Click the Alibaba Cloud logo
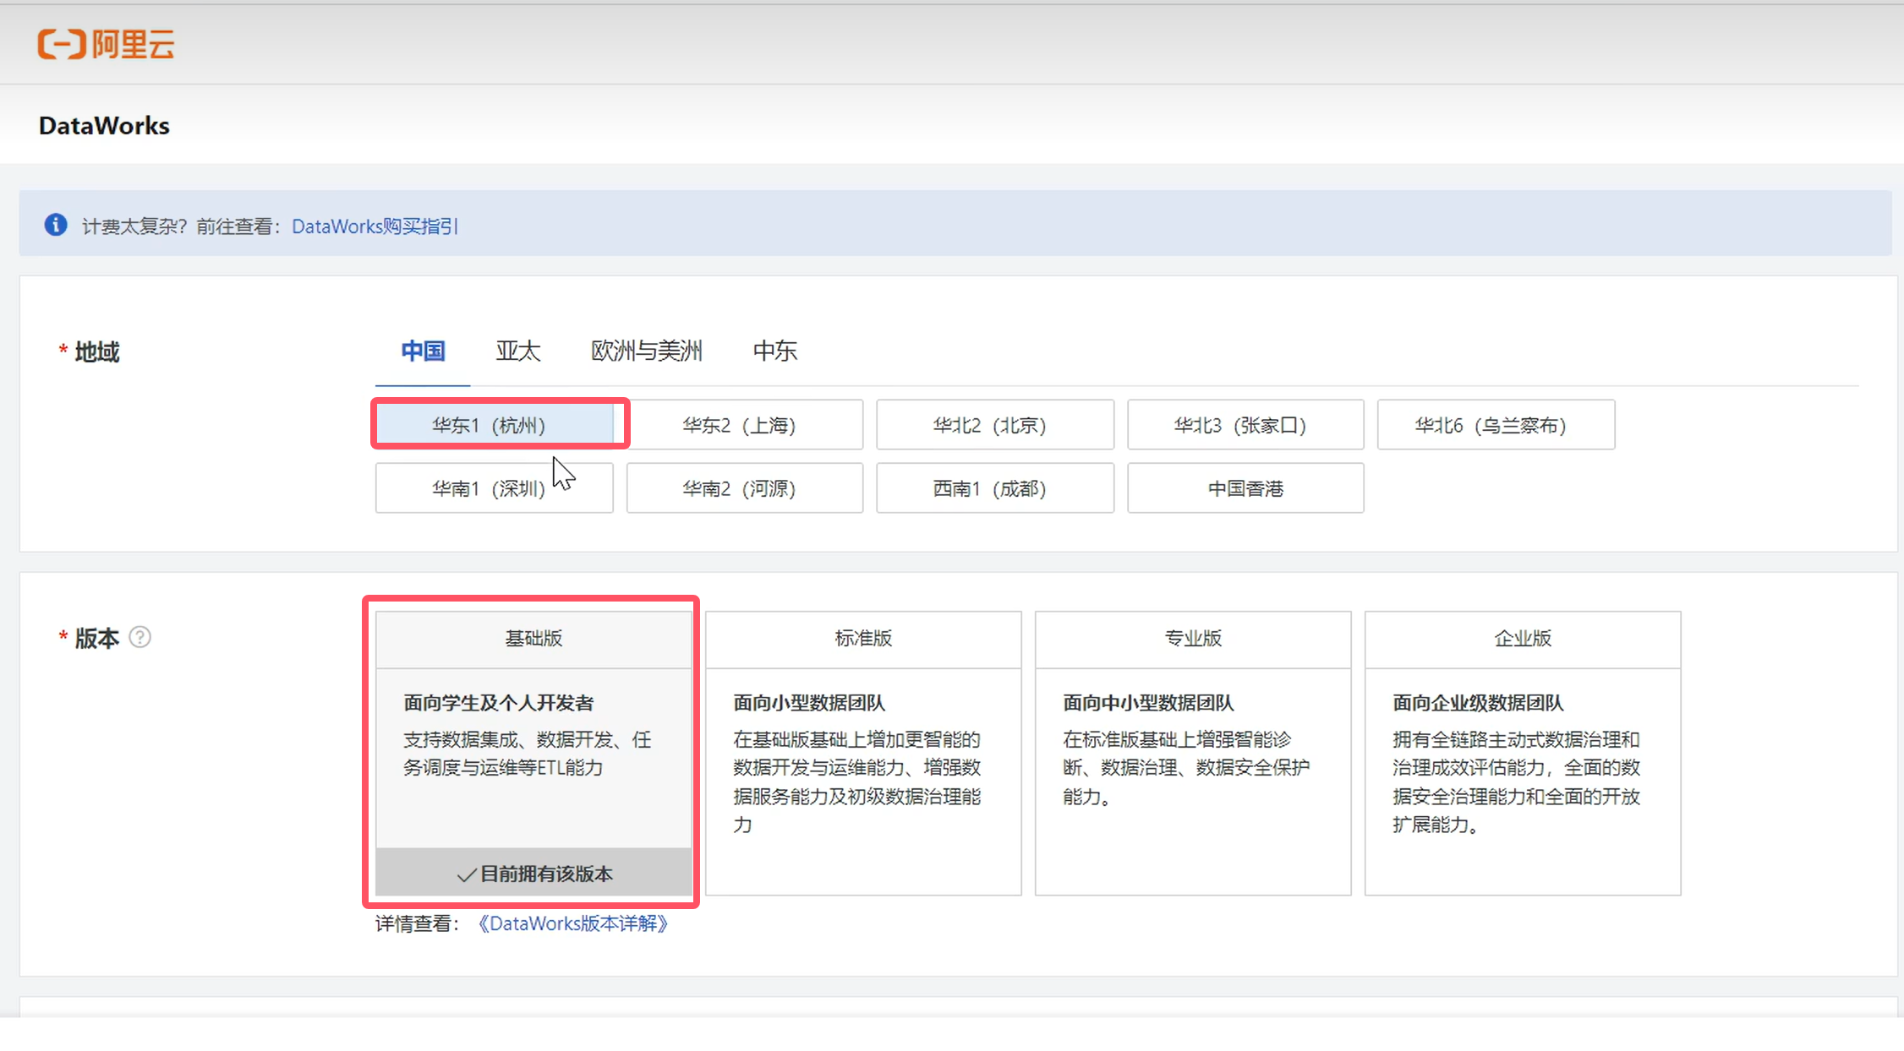Screen dimensions: 1904x1051 (106, 44)
